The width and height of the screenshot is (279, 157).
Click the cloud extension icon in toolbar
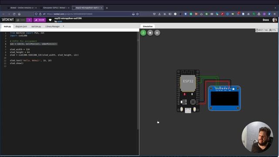click(x=201, y=14)
